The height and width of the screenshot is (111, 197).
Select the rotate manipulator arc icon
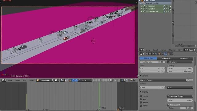(x=76, y=80)
